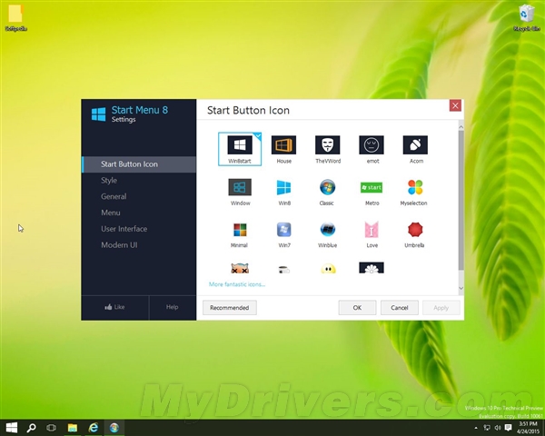Open the Start Button Icon settings section
Screen dimensions: 545x436
(x=139, y=164)
